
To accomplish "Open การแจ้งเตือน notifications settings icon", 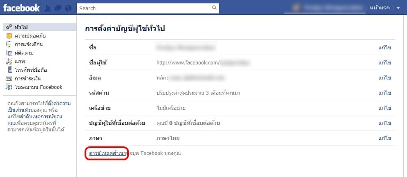I will coord(9,44).
